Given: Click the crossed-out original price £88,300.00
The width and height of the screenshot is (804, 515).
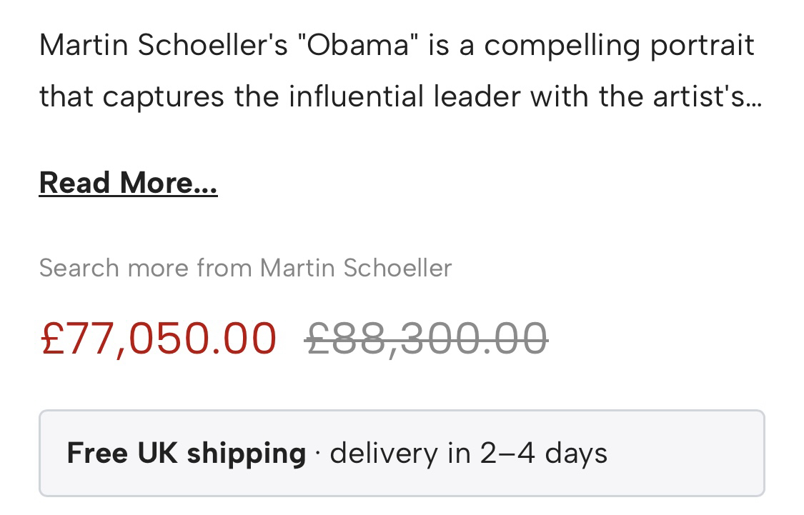Looking at the screenshot, I should (x=426, y=338).
